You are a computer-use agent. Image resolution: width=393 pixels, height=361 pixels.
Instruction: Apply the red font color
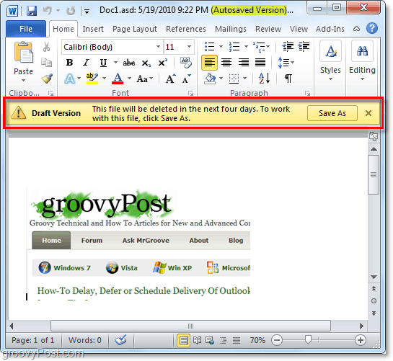coord(118,79)
